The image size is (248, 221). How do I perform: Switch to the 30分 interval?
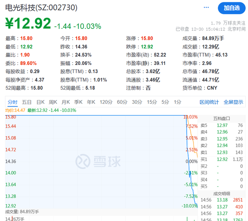137,102
